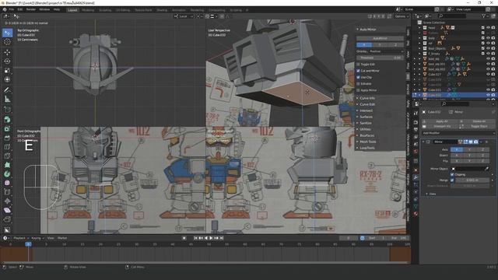The image size is (498, 280).
Task: Collapse the Mirror modifier panel
Action: (423, 142)
